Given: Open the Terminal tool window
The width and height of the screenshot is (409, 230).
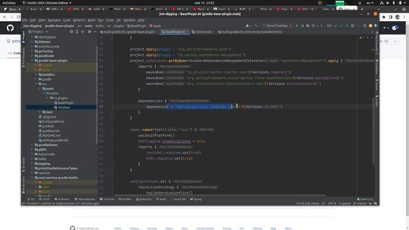Looking at the screenshot, I should [107, 199].
